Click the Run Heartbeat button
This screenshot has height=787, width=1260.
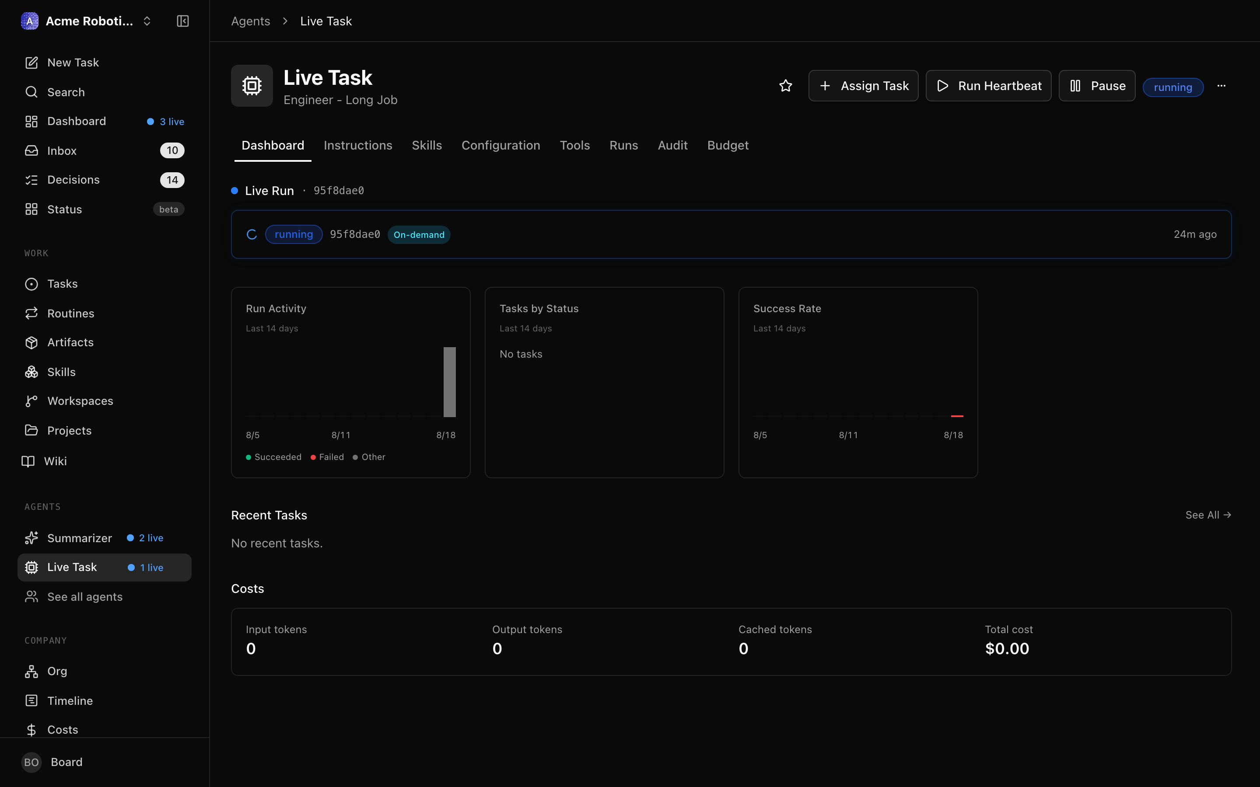988,86
